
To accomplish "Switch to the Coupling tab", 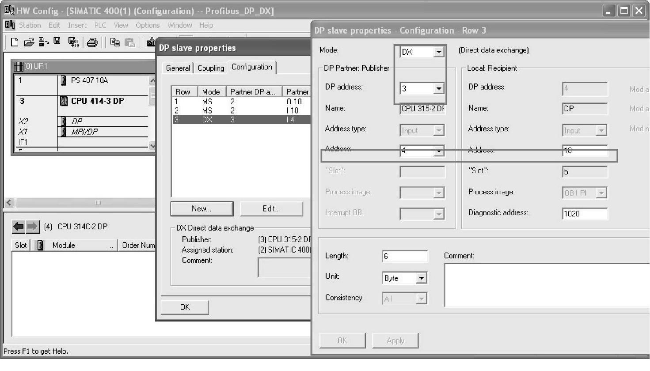I will tap(211, 68).
